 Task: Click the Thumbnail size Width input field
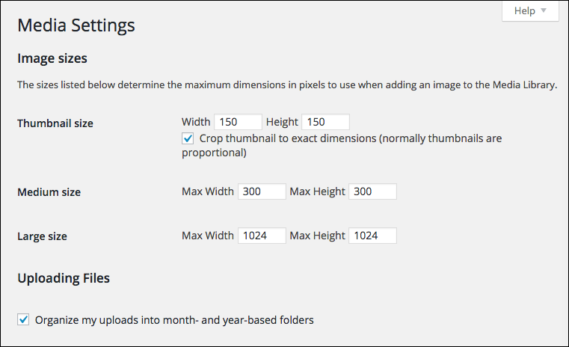coord(238,122)
